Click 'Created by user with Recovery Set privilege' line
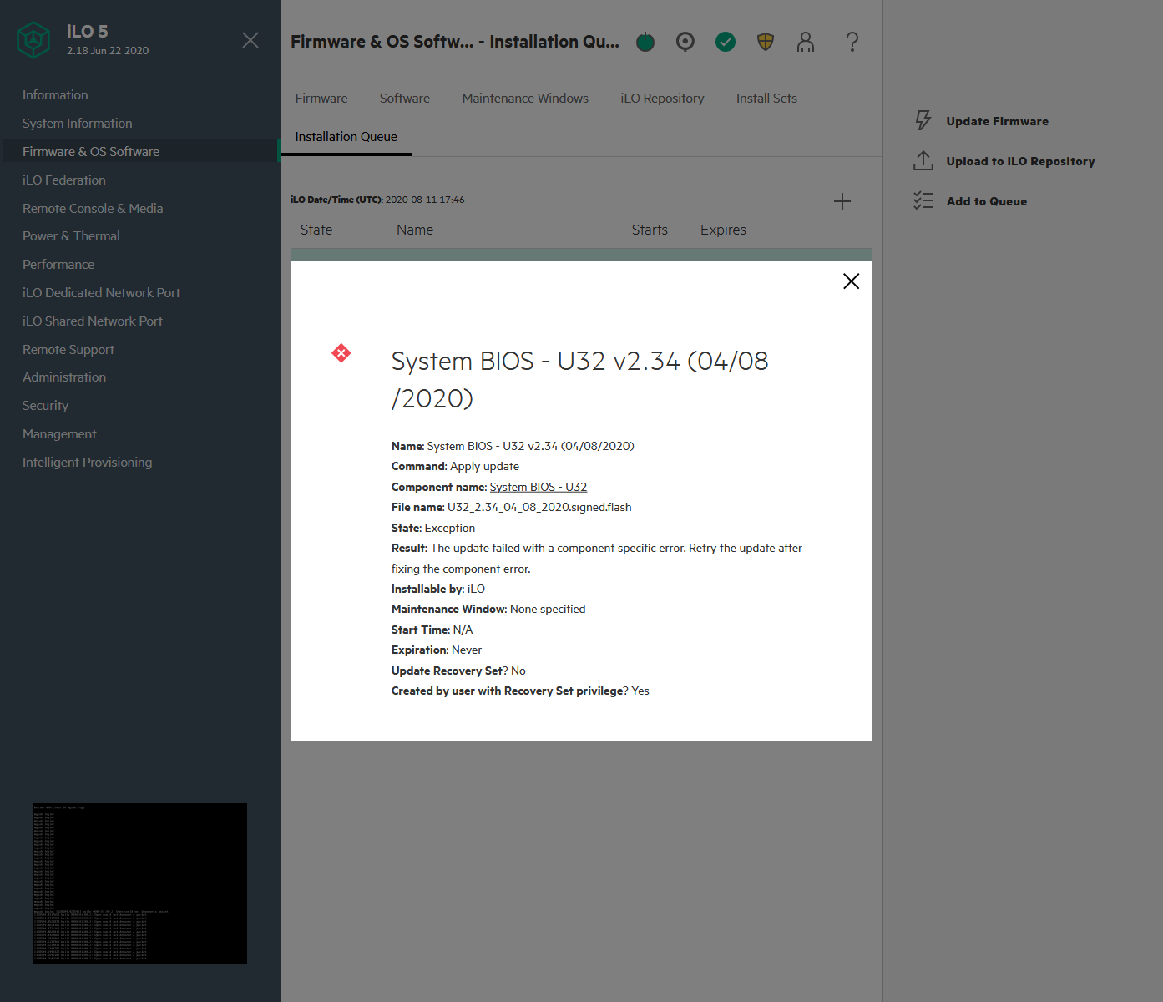The width and height of the screenshot is (1163, 1002). (x=520, y=691)
